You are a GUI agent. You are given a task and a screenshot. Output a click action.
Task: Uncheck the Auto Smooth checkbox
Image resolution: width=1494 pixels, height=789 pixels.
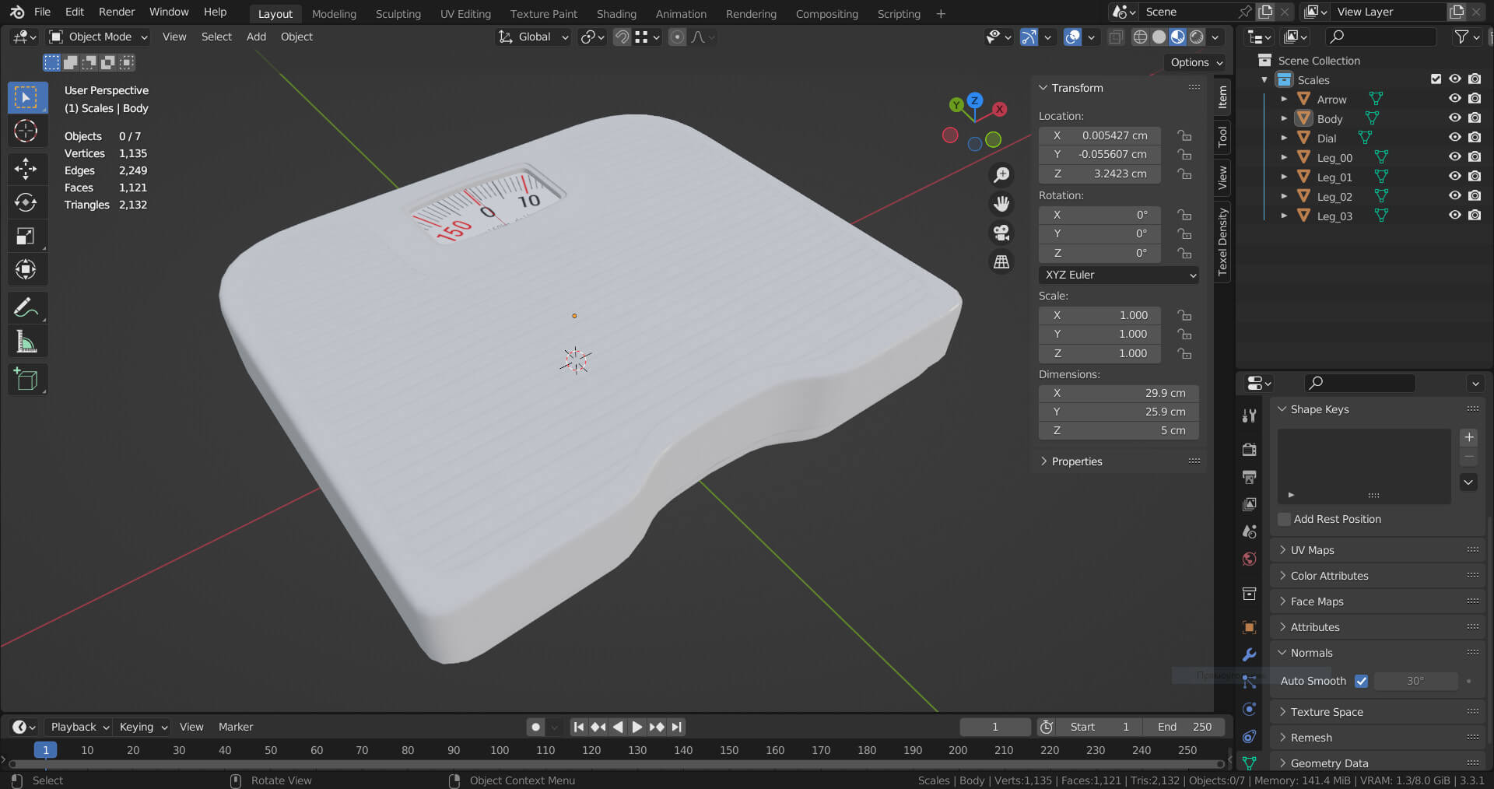point(1361,681)
